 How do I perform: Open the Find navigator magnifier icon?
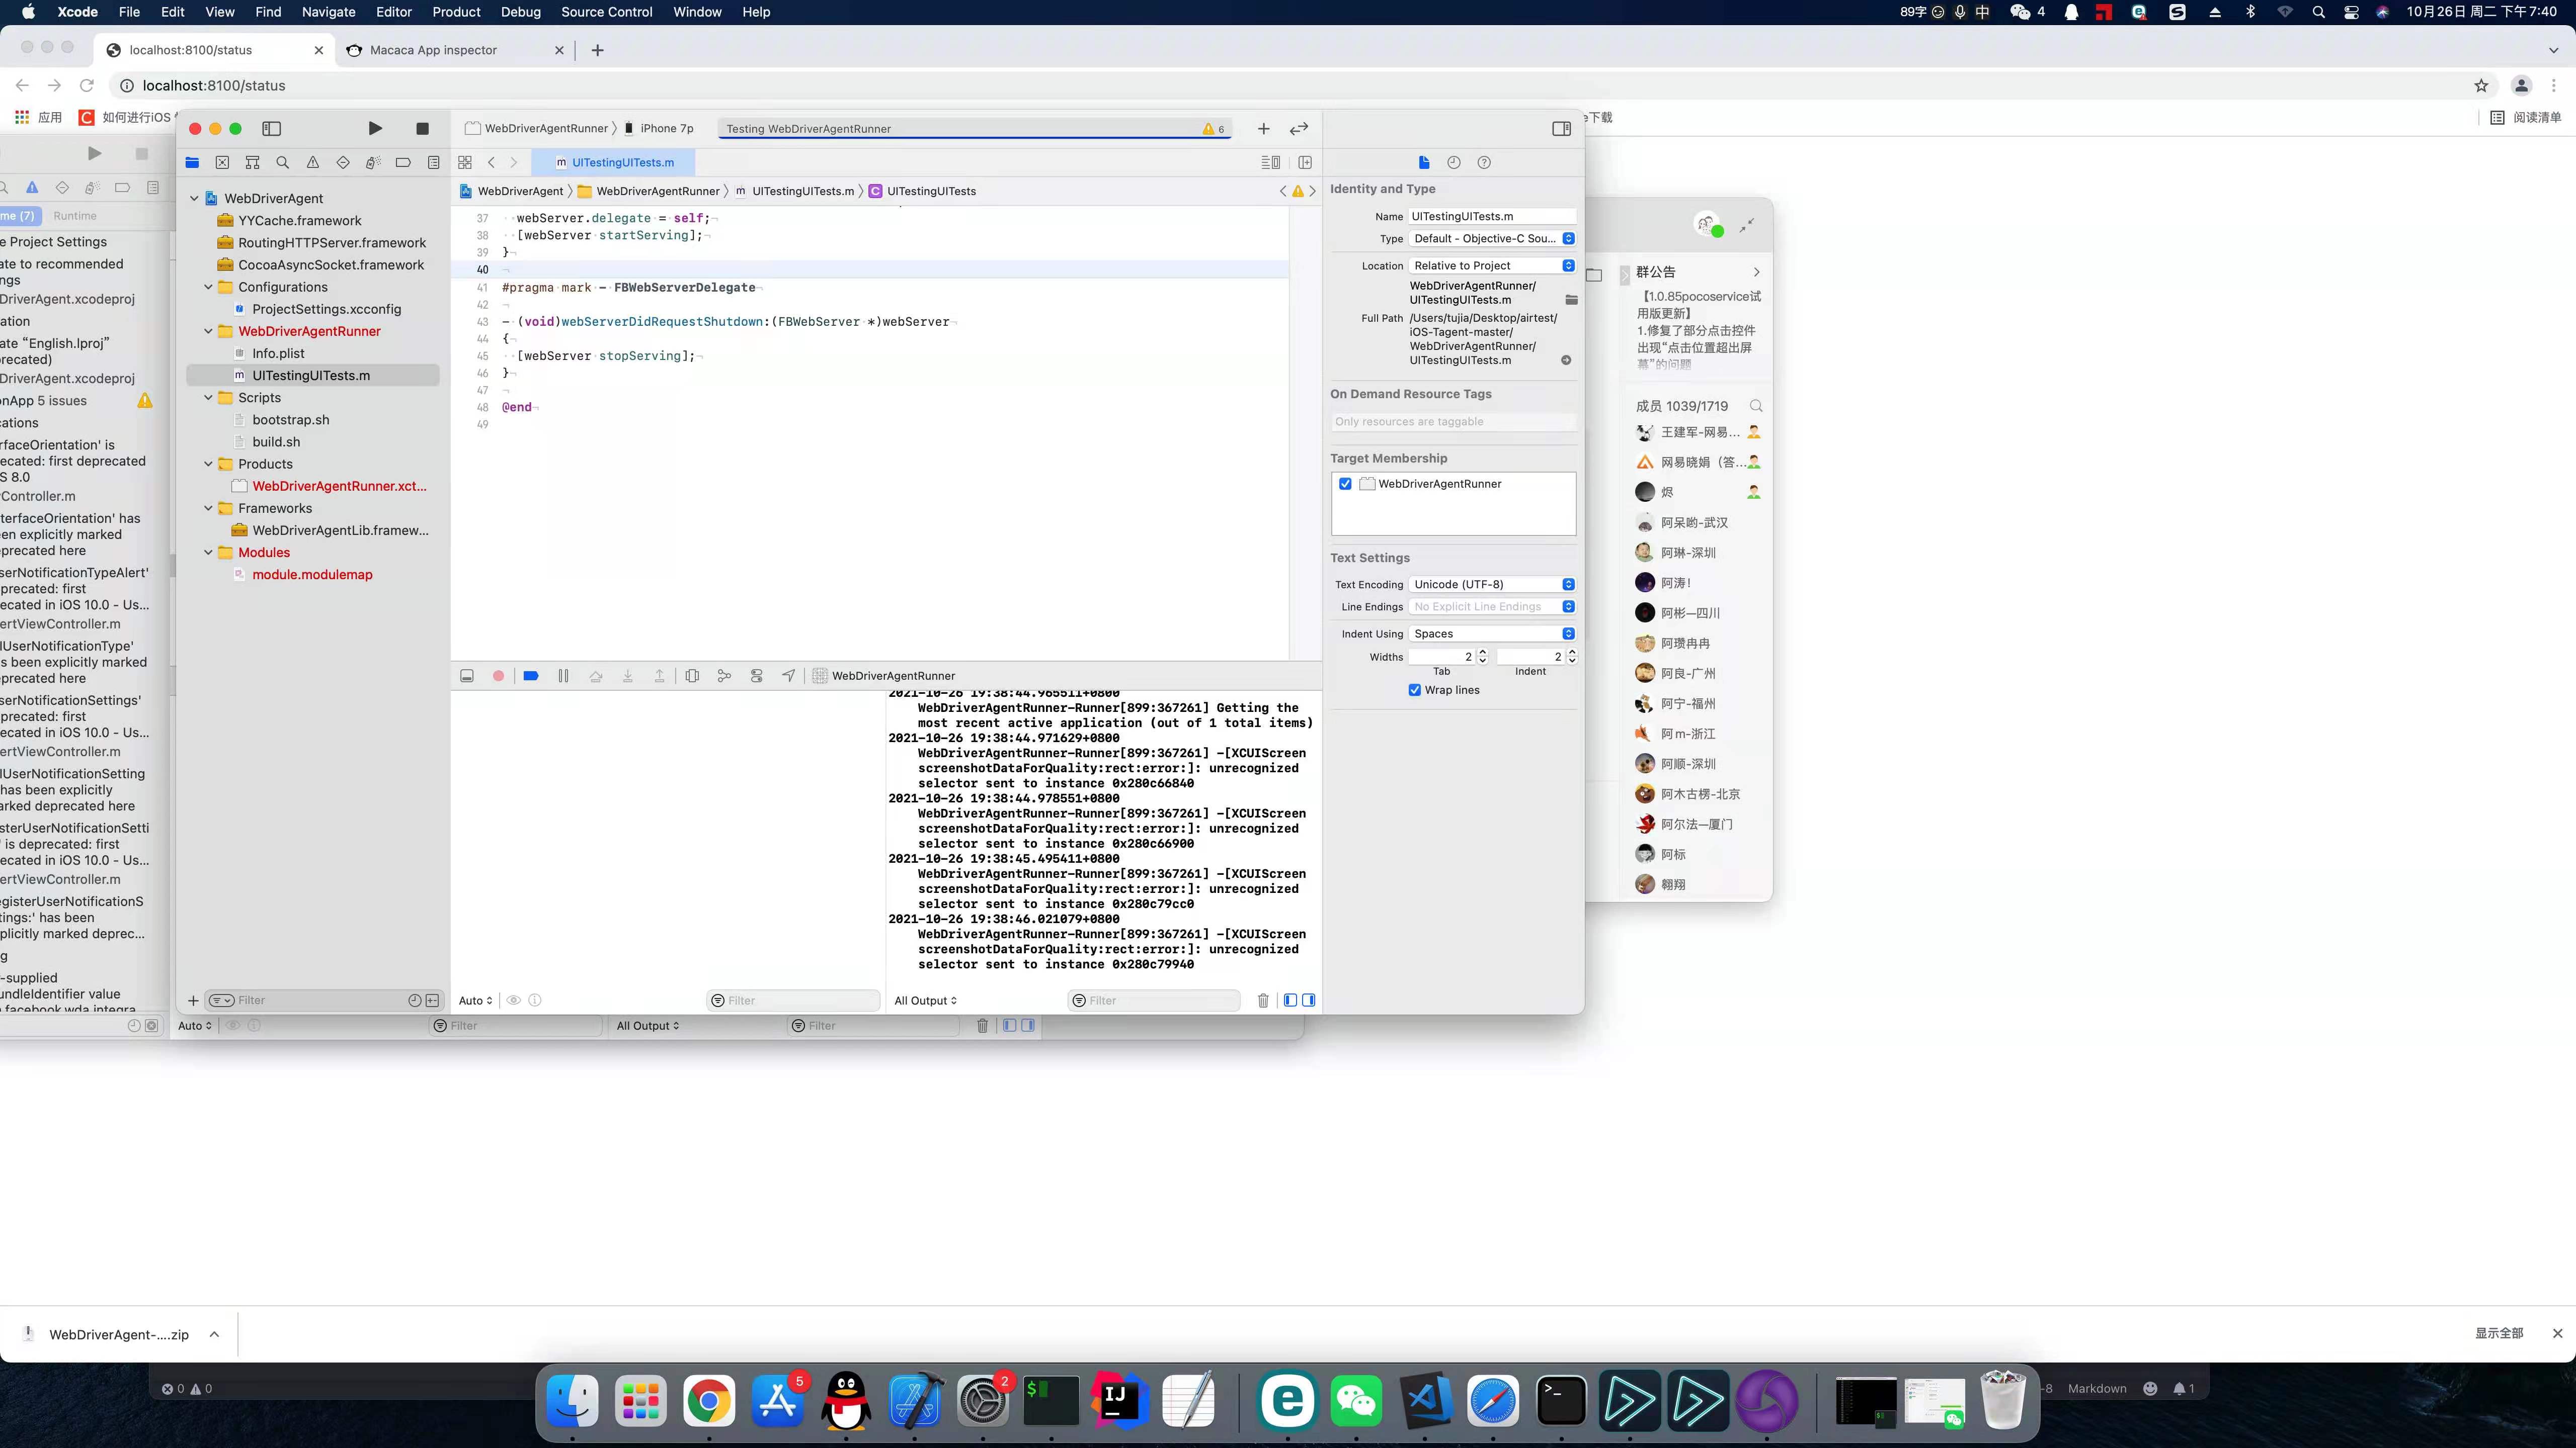282,162
